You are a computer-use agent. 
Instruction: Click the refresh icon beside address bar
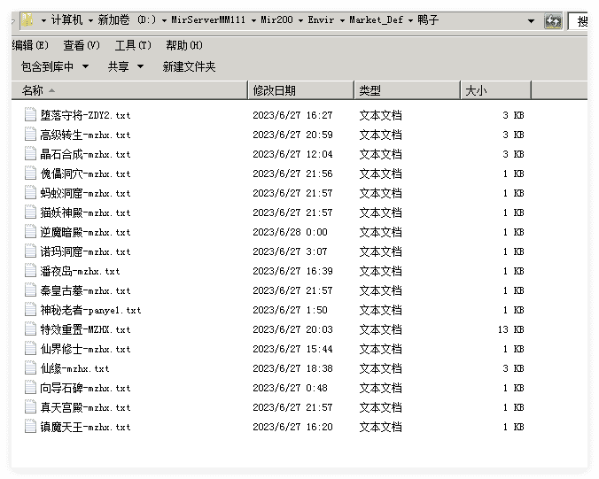554,20
